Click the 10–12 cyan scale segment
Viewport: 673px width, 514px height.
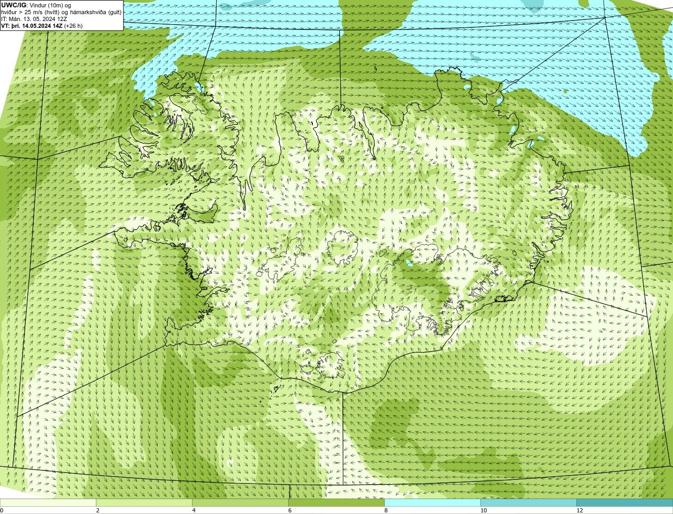pos(529,502)
